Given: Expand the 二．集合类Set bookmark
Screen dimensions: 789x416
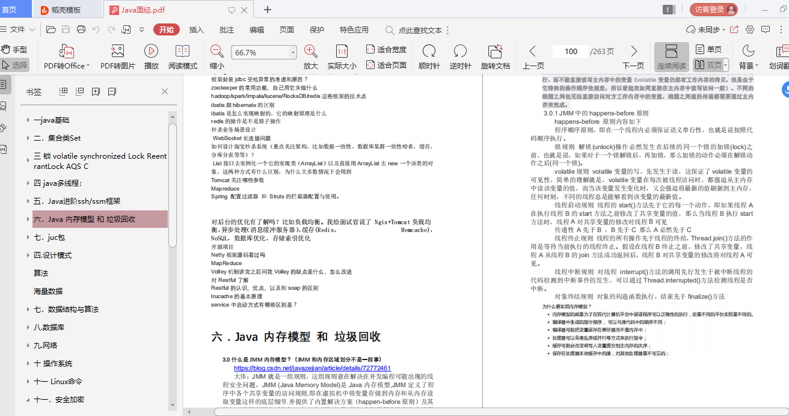Looking at the screenshot, I should tap(28, 138).
